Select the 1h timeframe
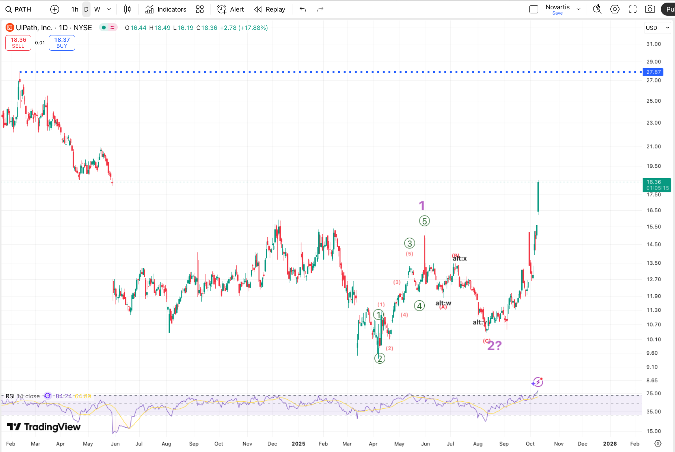This screenshot has height=452, width=675. (x=75, y=9)
